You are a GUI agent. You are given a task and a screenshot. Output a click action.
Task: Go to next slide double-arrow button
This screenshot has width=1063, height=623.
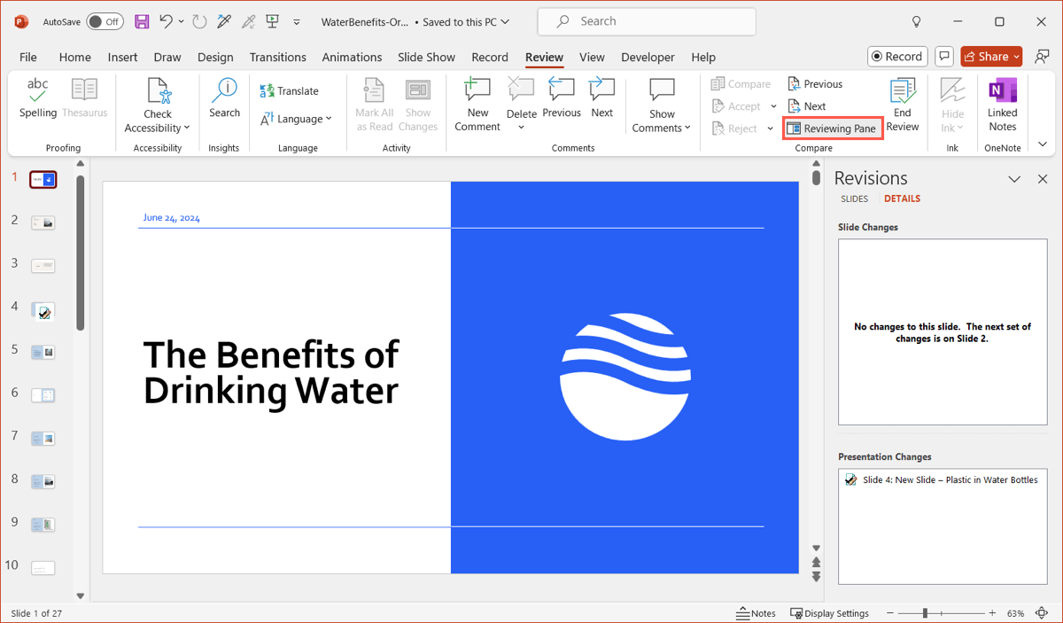click(816, 578)
